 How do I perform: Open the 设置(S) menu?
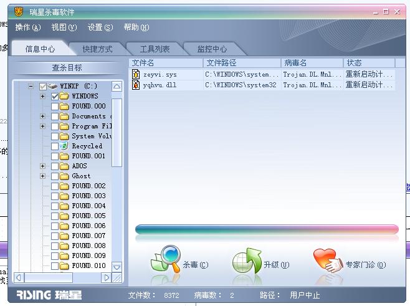point(100,27)
